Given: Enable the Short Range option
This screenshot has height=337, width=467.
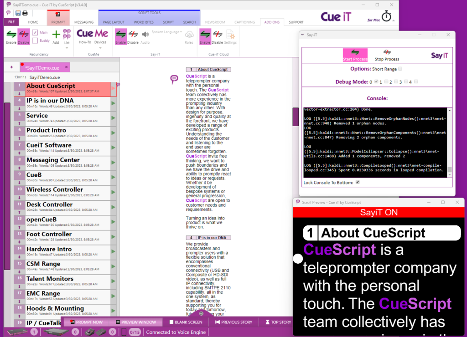Looking at the screenshot, I should (400, 68).
